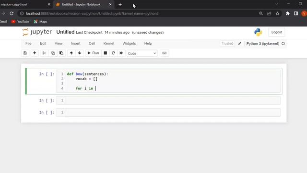
Task: Run the selected cell
Action: 93,53
